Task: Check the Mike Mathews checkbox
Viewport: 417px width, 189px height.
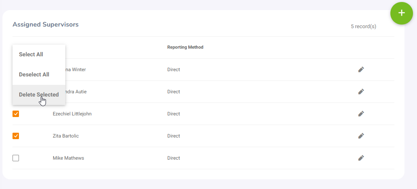Action: point(16,158)
